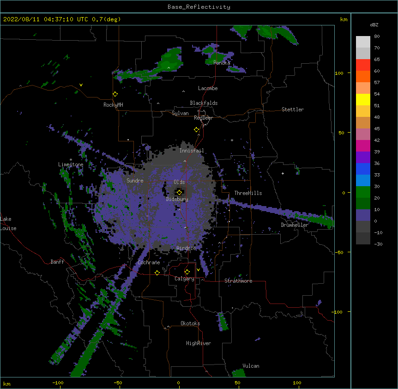Click the 50 tick on the right axis
This screenshot has width=398, height=389.
point(341,133)
